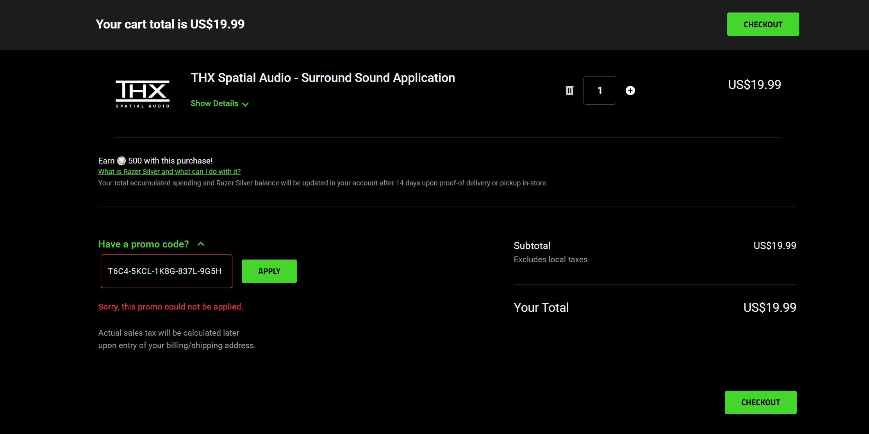Open 'What is Razer Silver' link

click(x=169, y=172)
